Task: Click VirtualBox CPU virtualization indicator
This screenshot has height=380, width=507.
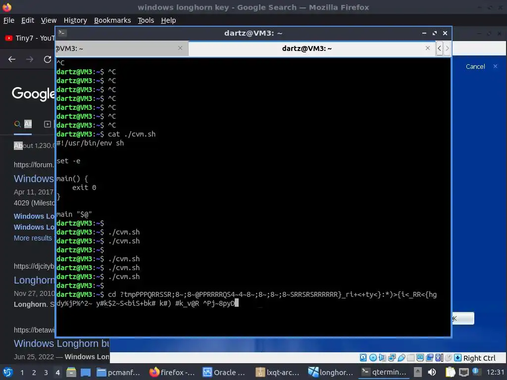Action: click(439, 358)
